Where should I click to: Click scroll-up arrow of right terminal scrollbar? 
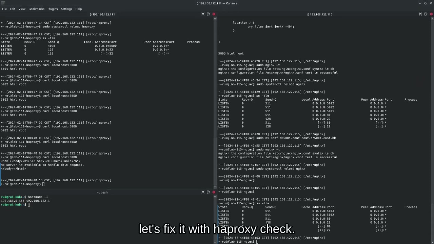coord(432,18)
